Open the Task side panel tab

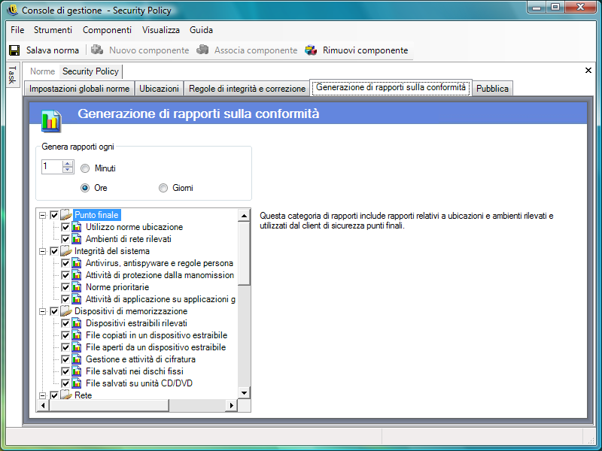coord(12,75)
